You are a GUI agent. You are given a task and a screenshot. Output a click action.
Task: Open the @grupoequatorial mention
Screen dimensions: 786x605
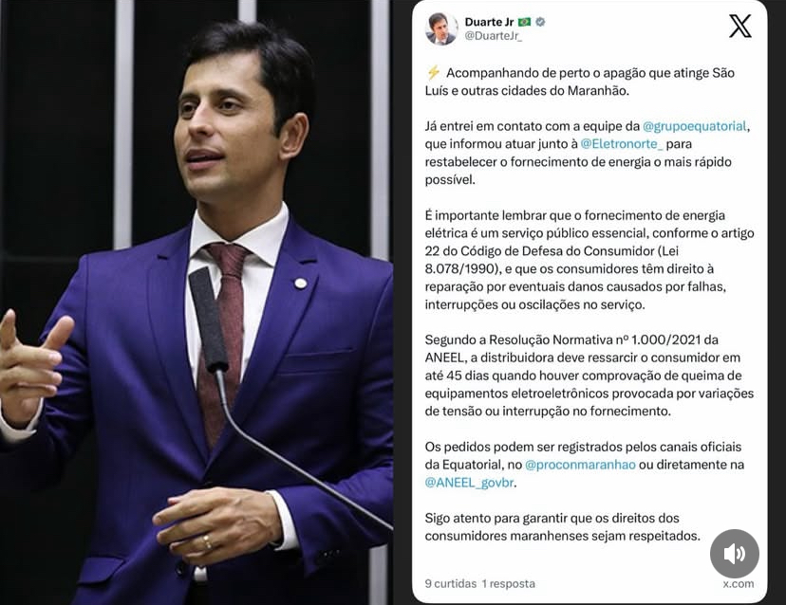[694, 126]
